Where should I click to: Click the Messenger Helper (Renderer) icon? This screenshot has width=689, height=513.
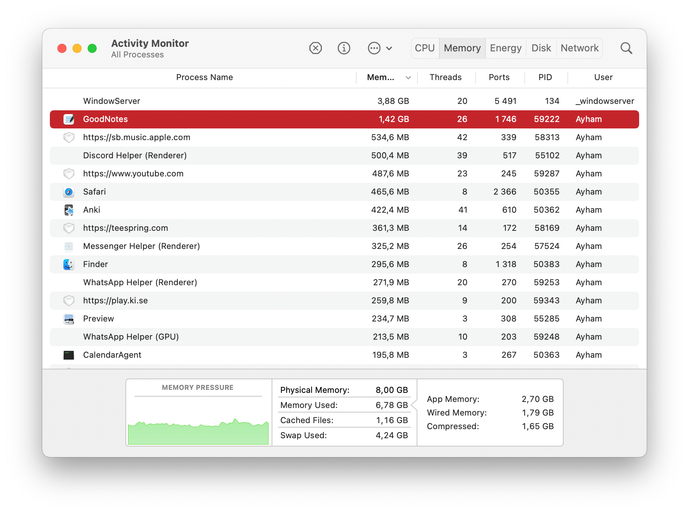69,246
